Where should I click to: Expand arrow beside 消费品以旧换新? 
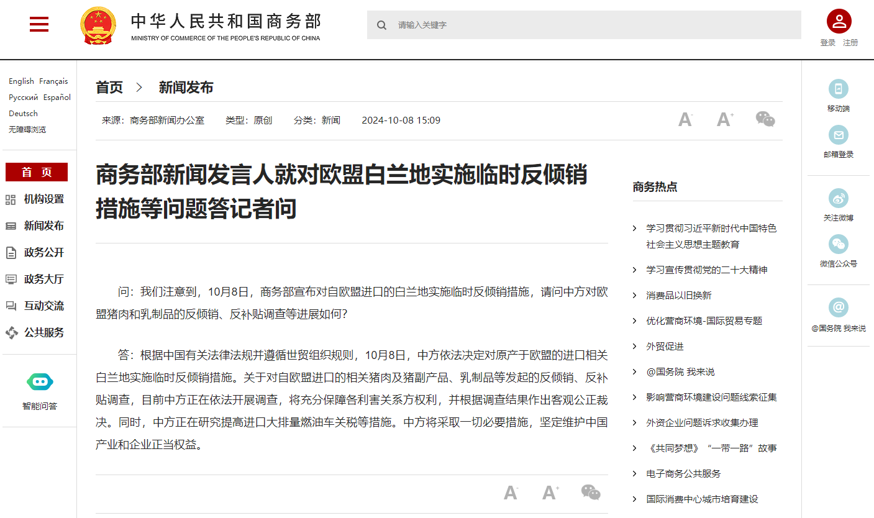click(634, 296)
